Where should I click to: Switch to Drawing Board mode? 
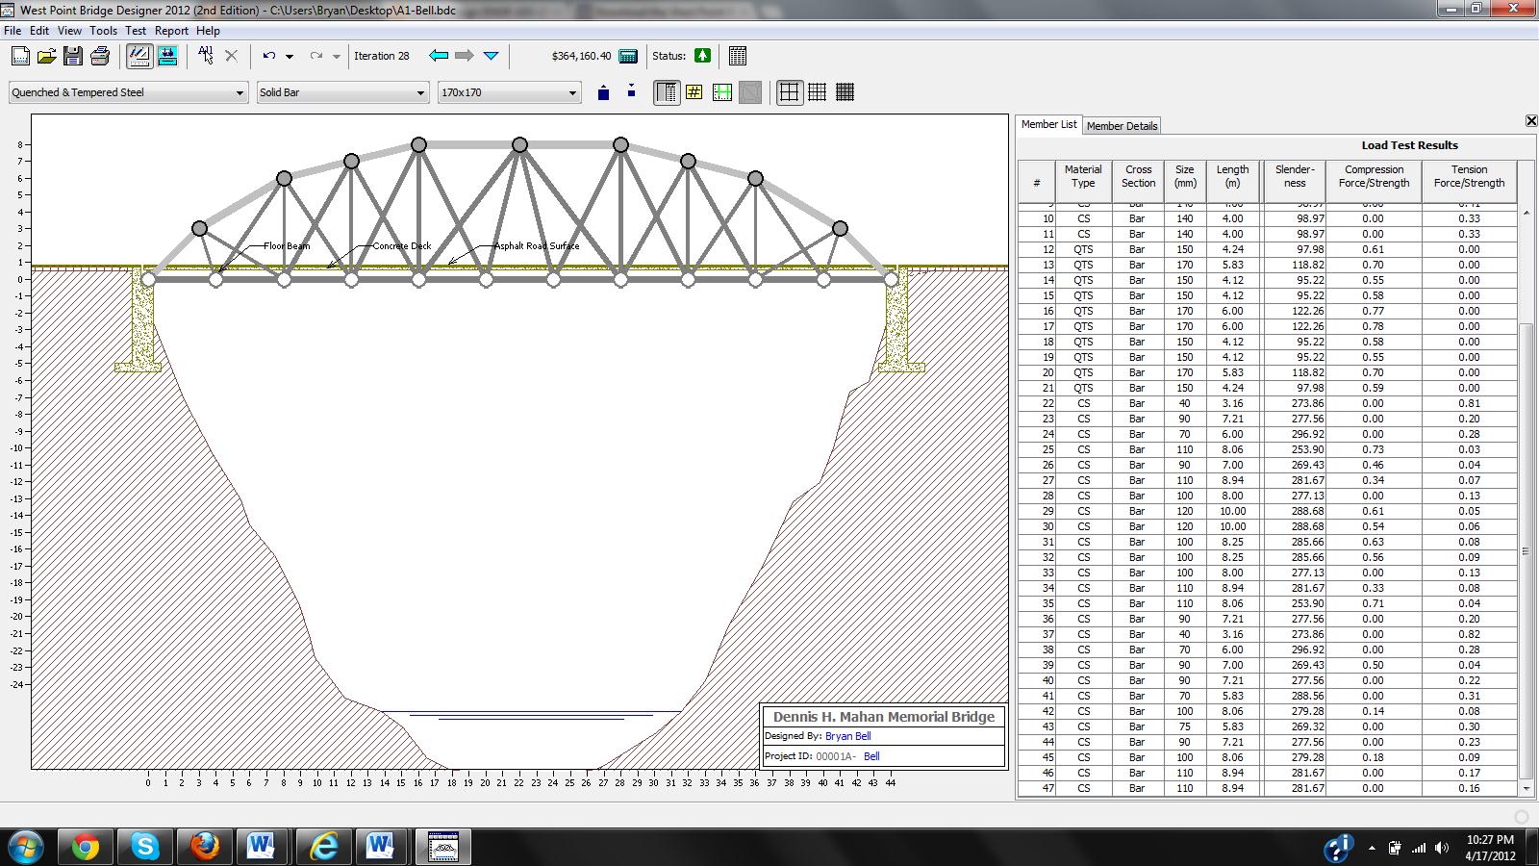(139, 56)
